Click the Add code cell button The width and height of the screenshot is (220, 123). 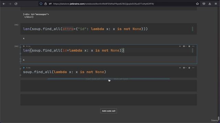tap(109, 111)
